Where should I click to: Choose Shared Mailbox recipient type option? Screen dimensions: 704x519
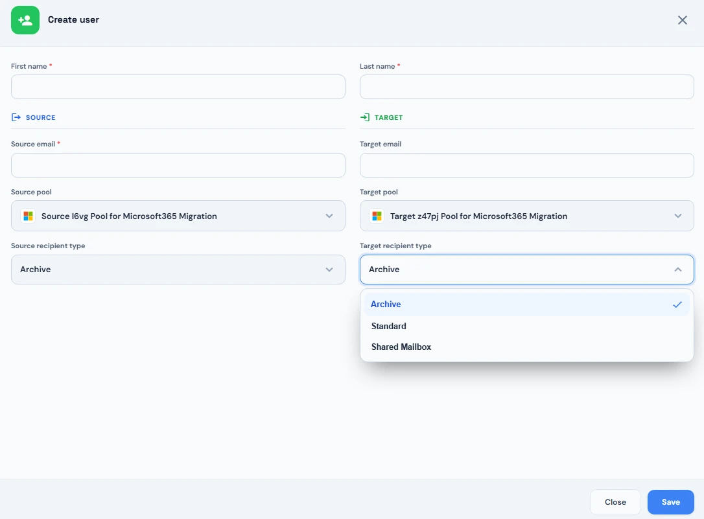click(526, 347)
